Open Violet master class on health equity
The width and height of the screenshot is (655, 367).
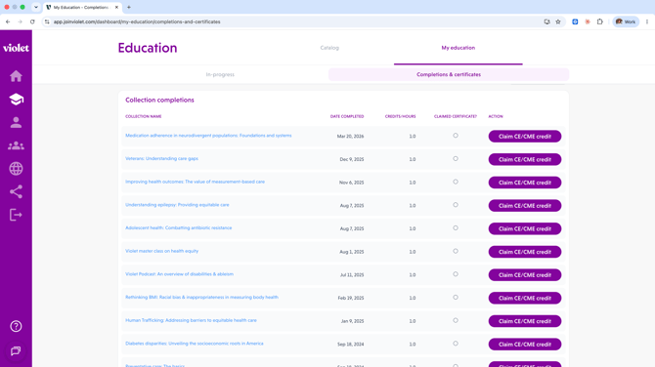pos(161,251)
